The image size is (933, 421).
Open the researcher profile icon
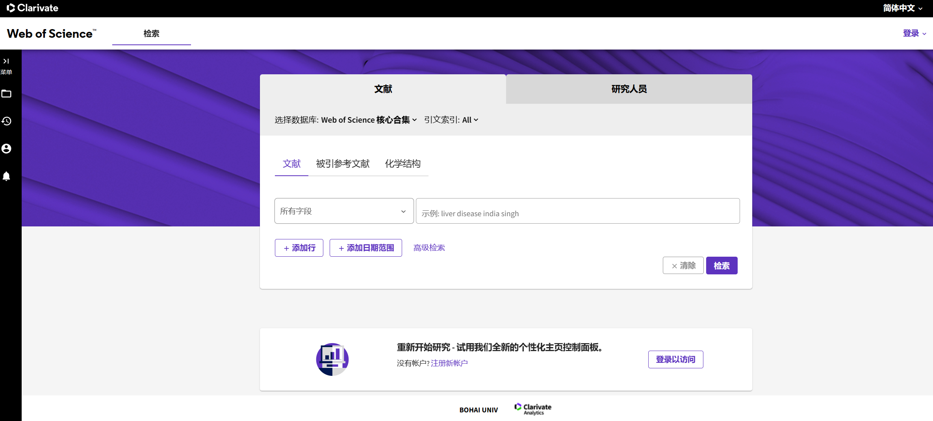[x=6, y=149]
